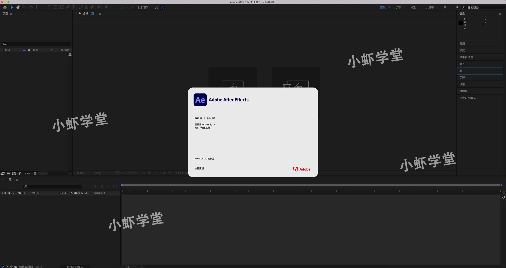The image size is (506, 268).
Task: Click sort arrow beside 名称 column
Action: (x=24, y=50)
